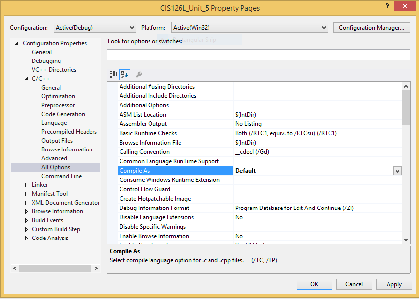419x299 pixels.
Task: Click the 'No Listing' value cell
Action: [318, 124]
